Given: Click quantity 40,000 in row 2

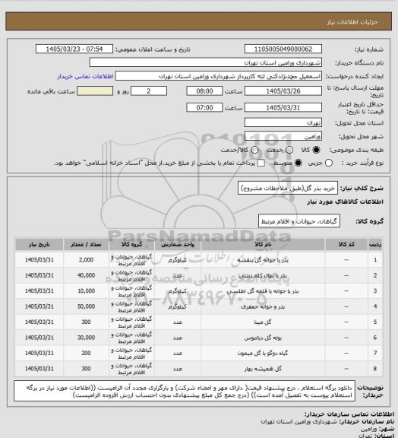Looking at the screenshot, I should tap(86, 275).
